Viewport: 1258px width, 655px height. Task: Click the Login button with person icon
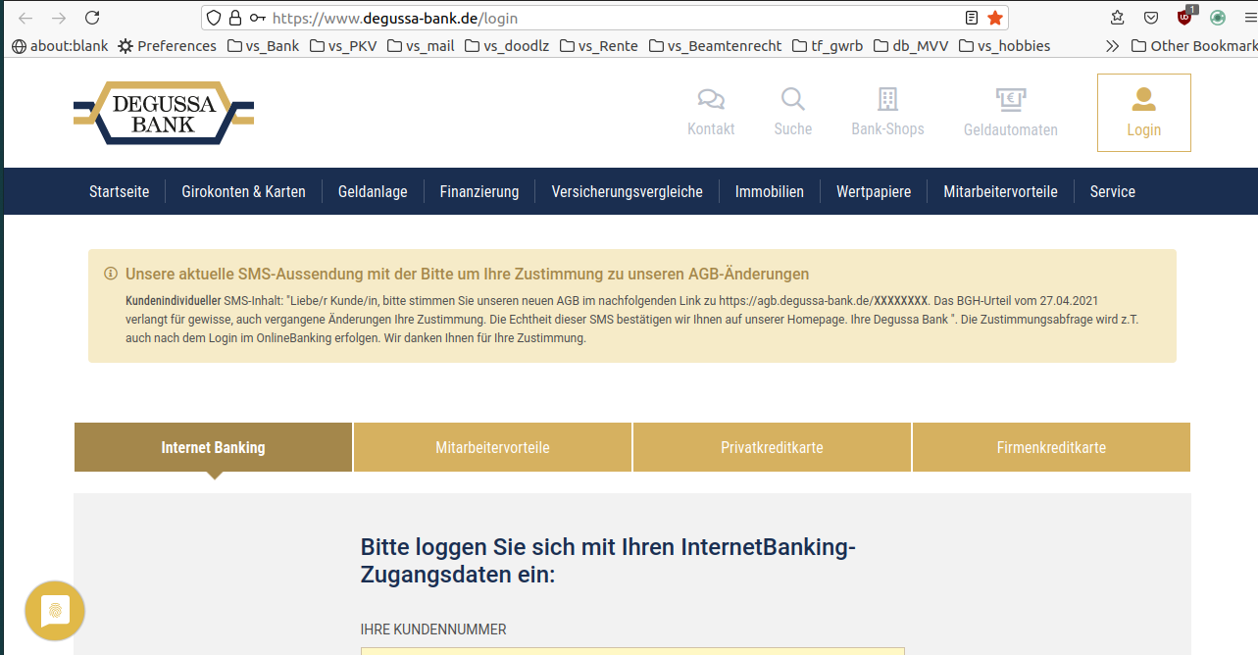tap(1143, 113)
